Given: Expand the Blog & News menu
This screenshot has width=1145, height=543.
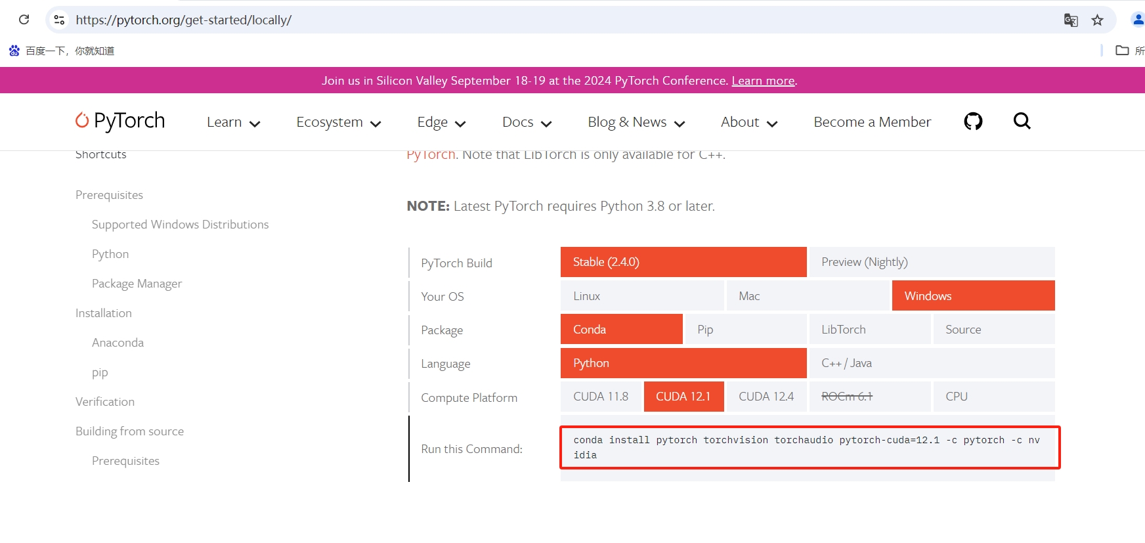Looking at the screenshot, I should click(x=636, y=122).
